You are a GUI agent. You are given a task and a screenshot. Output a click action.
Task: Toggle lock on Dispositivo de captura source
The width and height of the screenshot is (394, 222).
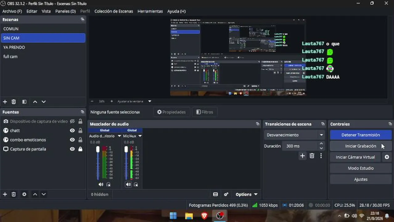coord(80,121)
